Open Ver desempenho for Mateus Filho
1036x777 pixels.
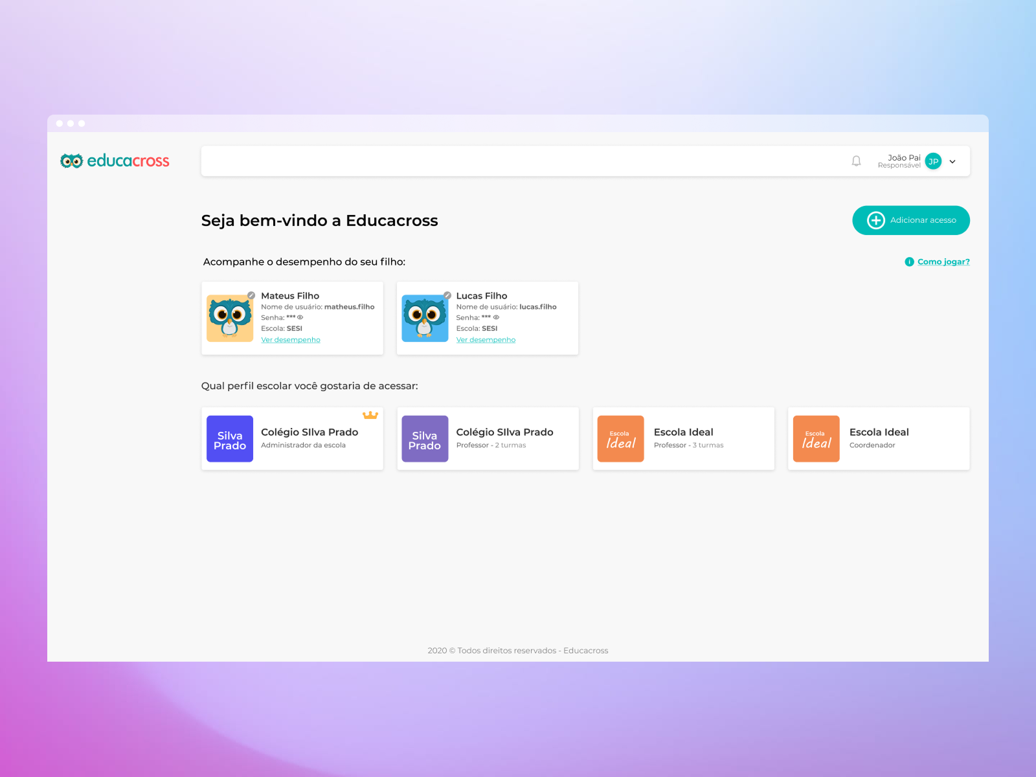[x=291, y=339]
